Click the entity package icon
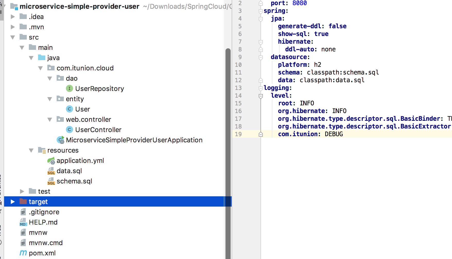The height and width of the screenshot is (259, 452). (x=60, y=99)
